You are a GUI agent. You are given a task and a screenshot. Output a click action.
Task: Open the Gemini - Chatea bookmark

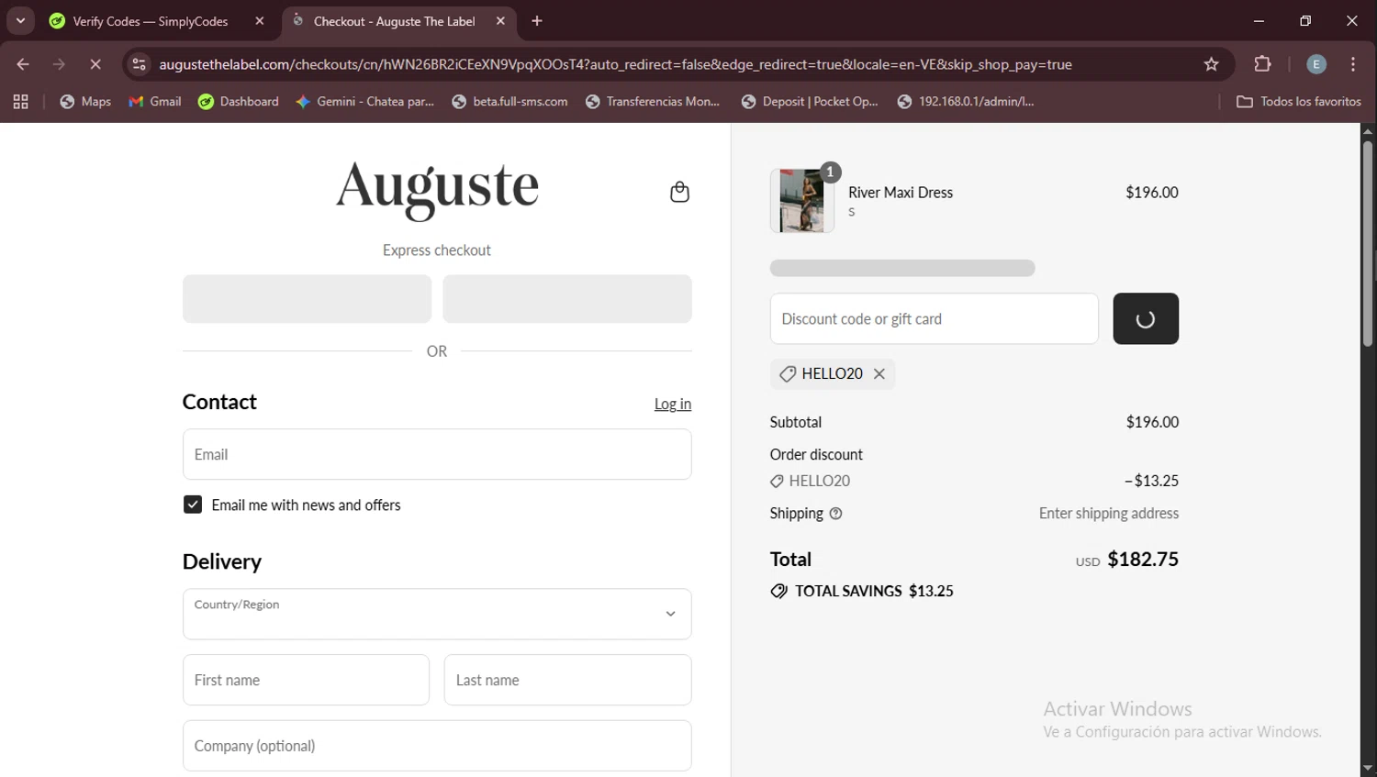click(x=365, y=102)
